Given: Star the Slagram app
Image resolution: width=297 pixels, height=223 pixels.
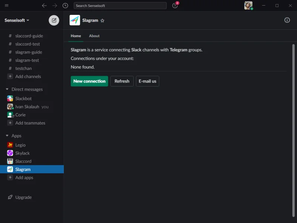Looking at the screenshot, I should [102, 20].
